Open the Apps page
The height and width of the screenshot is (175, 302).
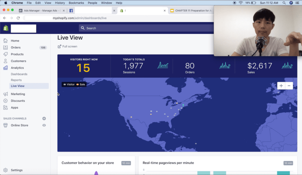(15, 108)
